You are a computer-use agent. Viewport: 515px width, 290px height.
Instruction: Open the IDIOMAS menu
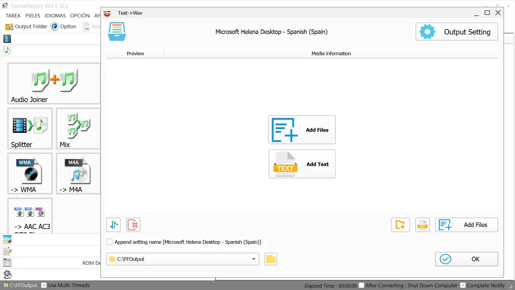pos(55,16)
